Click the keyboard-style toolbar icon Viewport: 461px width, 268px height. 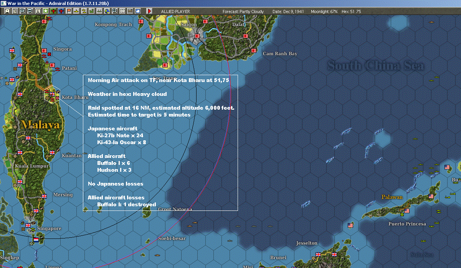pos(130,11)
